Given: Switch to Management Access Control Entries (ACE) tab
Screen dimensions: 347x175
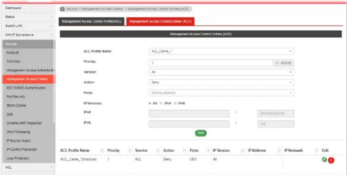Looking at the screenshot, I should tap(160, 22).
